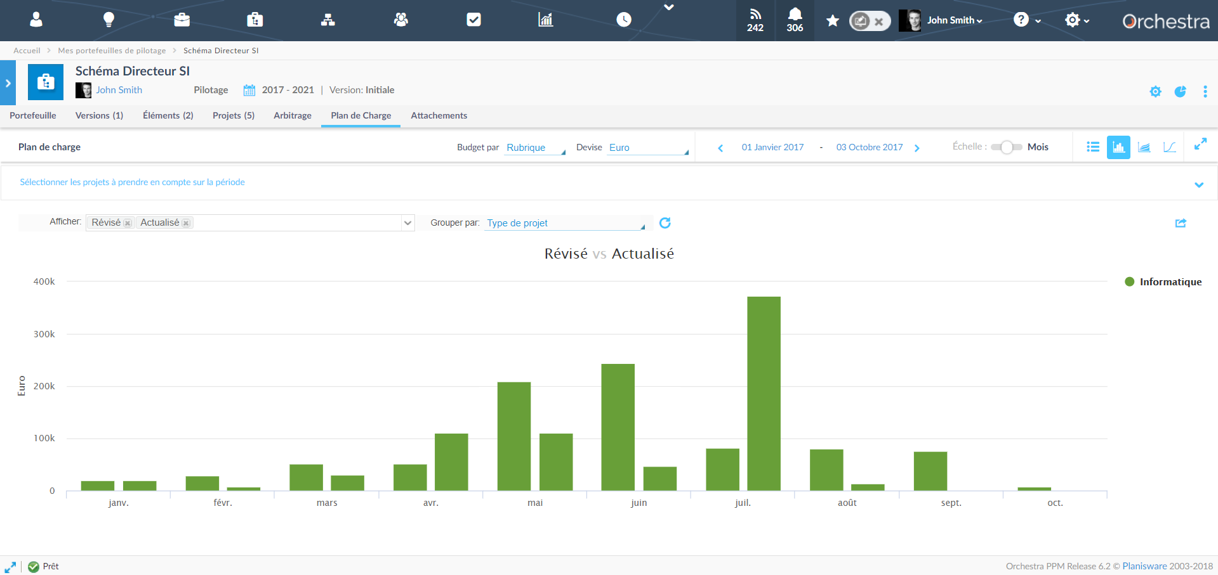
Task: Switch to the area chart view
Action: click(x=1144, y=146)
